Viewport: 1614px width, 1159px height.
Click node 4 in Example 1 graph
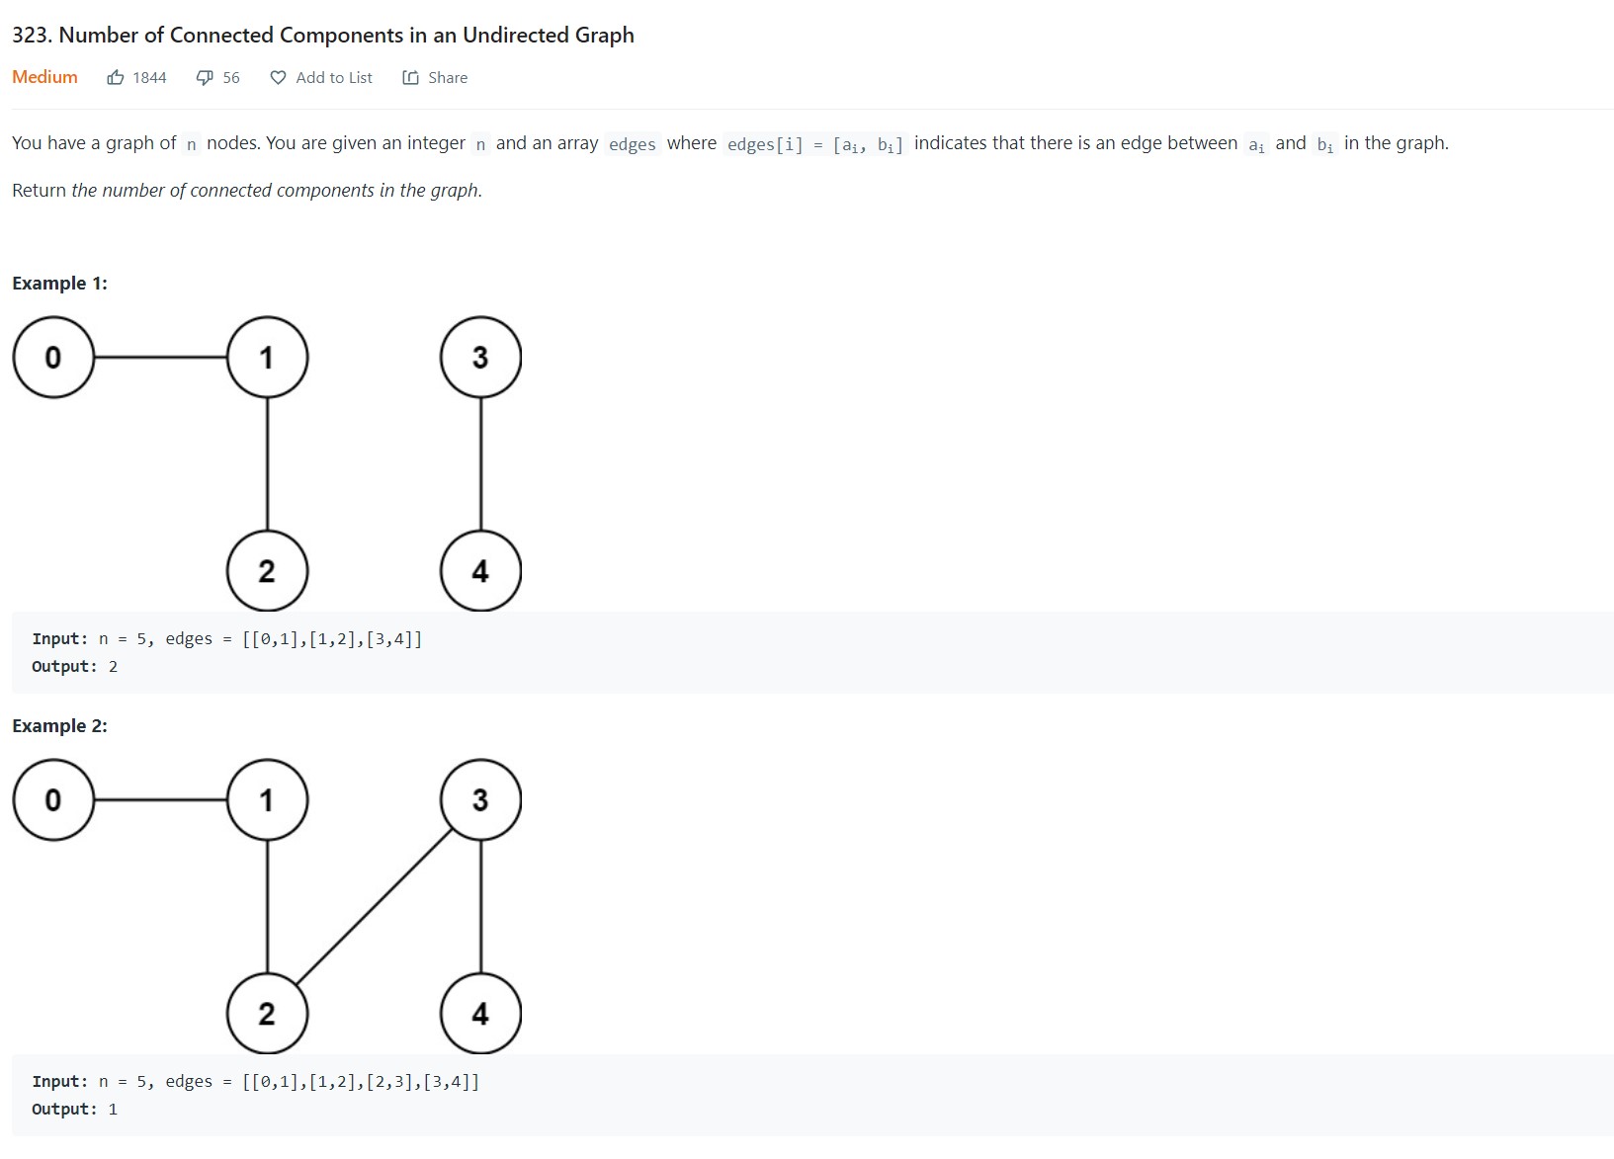point(480,571)
